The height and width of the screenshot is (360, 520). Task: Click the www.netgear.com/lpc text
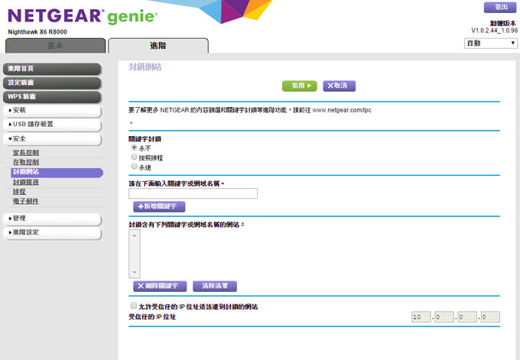342,110
